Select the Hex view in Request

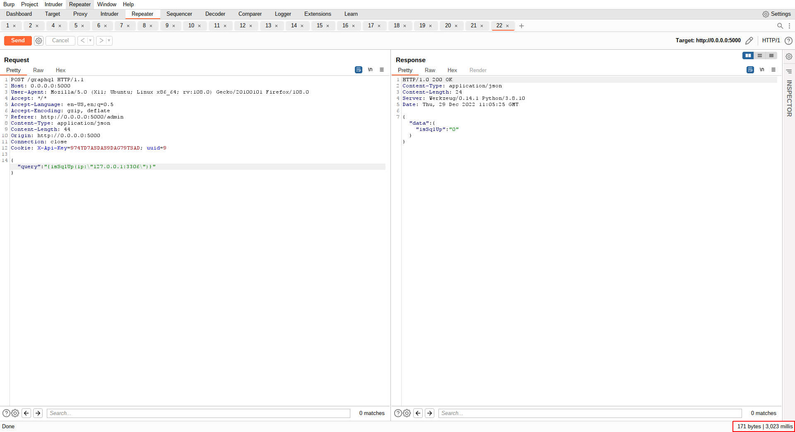click(x=60, y=70)
